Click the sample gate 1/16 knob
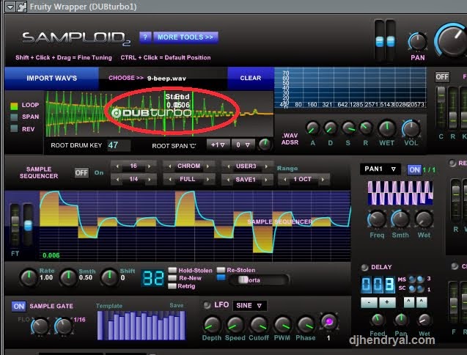The height and width of the screenshot is (355, 467). pos(64,326)
